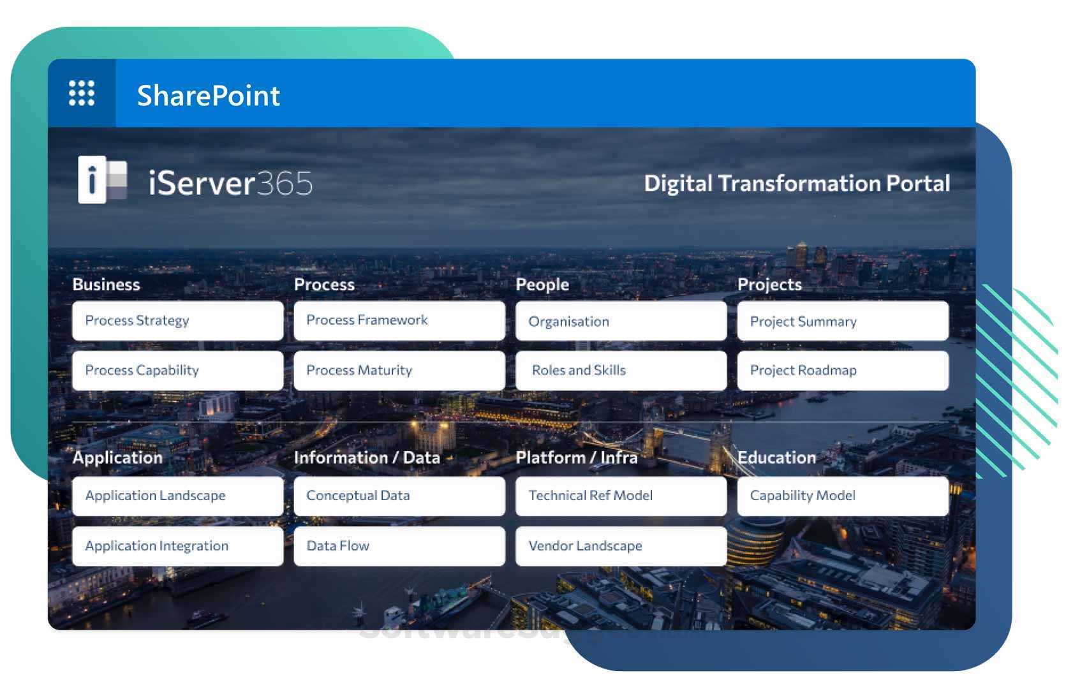Open the Technical Ref Model tile
Viewport: 1066px width, 689px height.
tap(620, 496)
